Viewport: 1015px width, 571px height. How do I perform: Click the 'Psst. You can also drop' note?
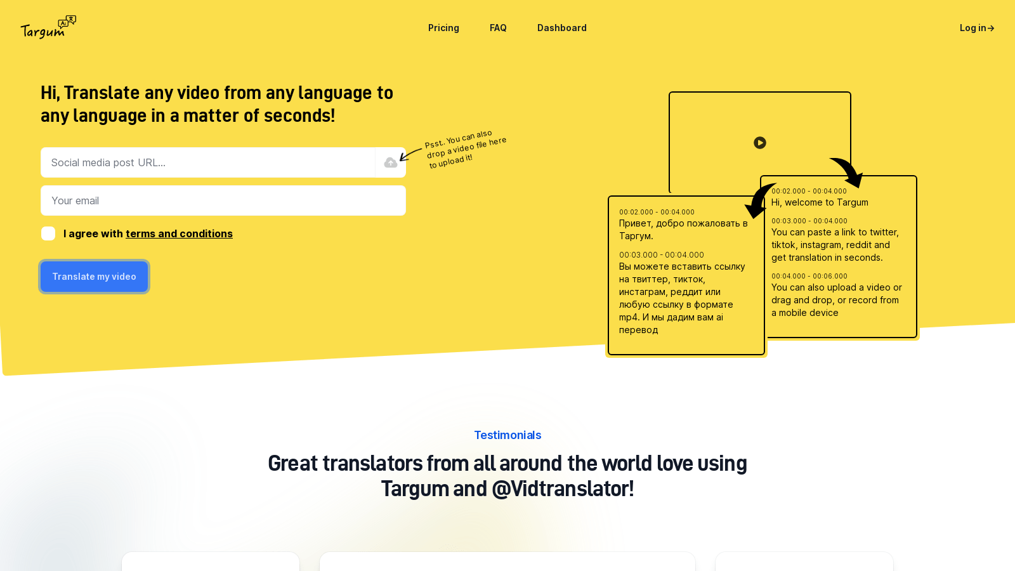click(x=466, y=150)
